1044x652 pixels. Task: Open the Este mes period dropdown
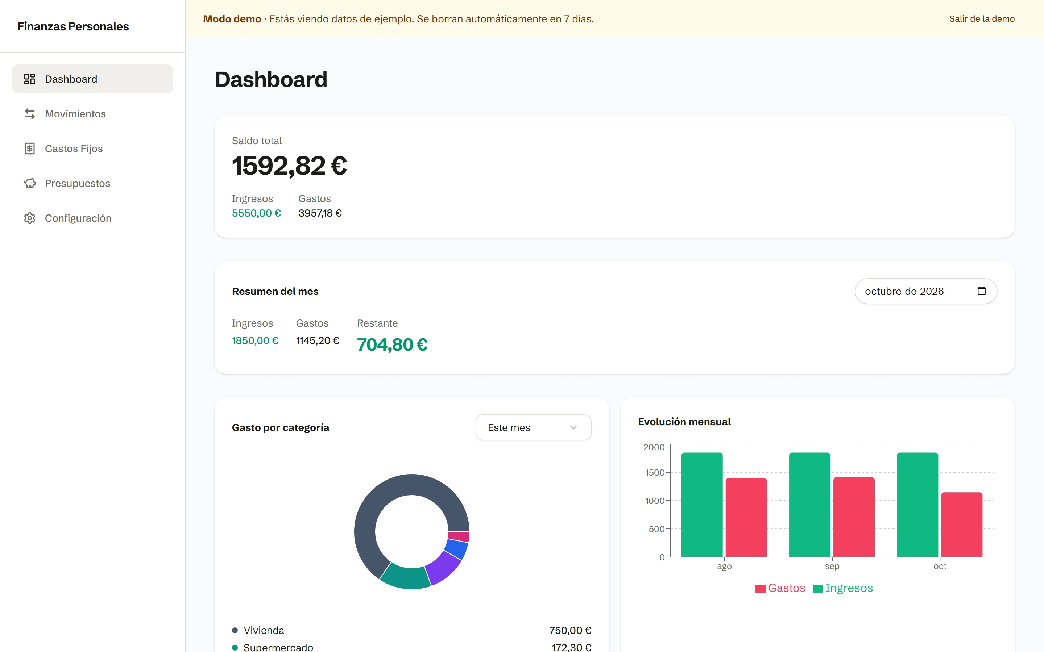coord(533,427)
